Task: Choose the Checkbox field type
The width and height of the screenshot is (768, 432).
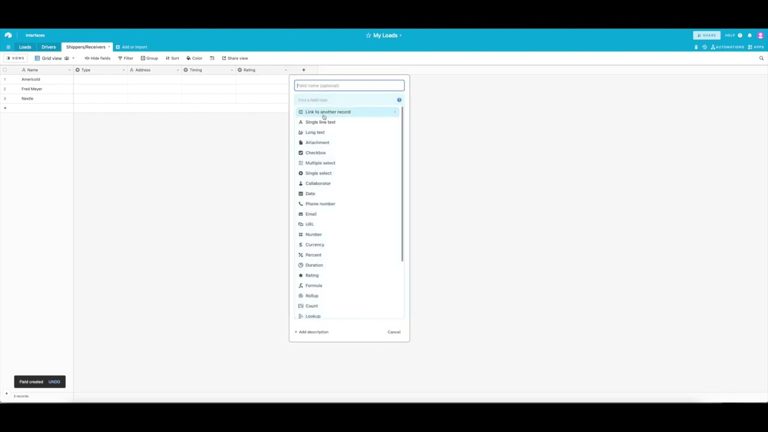Action: [347, 153]
